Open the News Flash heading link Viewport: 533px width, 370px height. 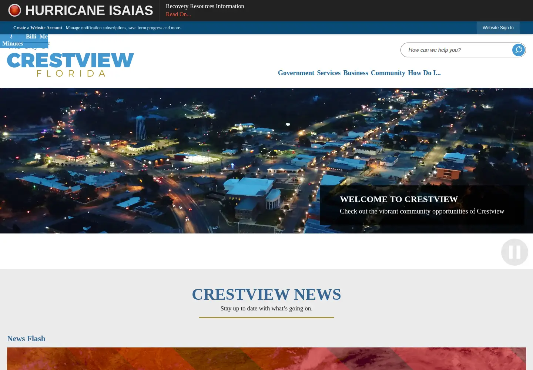[x=26, y=339]
